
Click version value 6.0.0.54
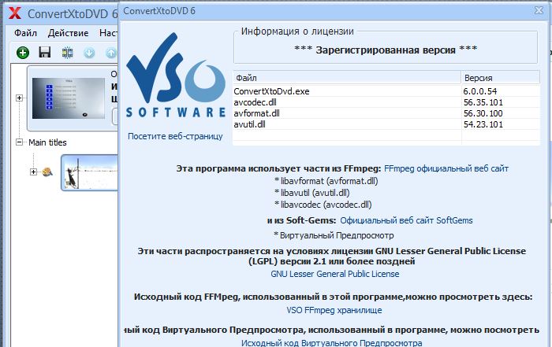[x=479, y=91]
